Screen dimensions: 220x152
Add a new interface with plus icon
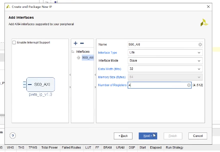(x=75, y=43)
